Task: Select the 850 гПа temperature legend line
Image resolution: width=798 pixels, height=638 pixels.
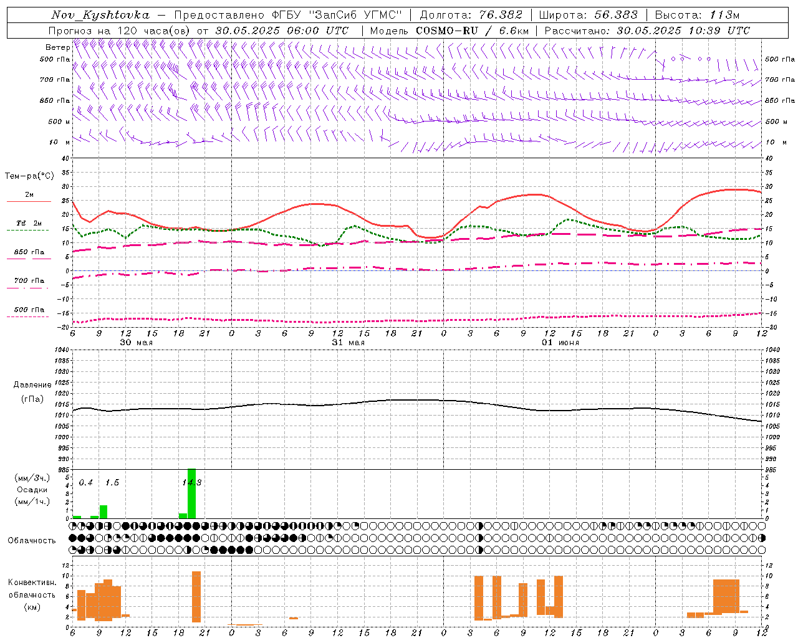Action: click(x=29, y=259)
